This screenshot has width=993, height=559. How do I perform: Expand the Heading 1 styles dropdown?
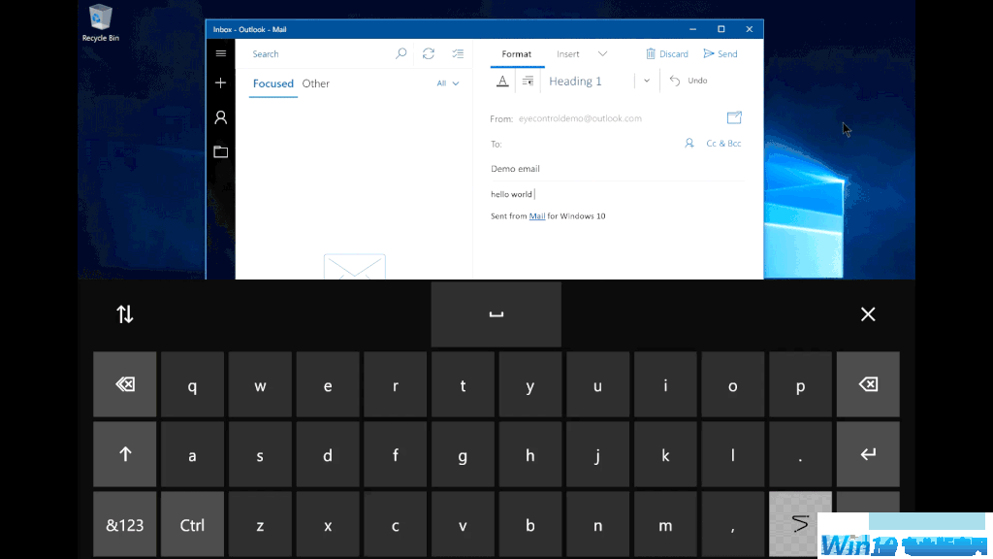coord(647,82)
